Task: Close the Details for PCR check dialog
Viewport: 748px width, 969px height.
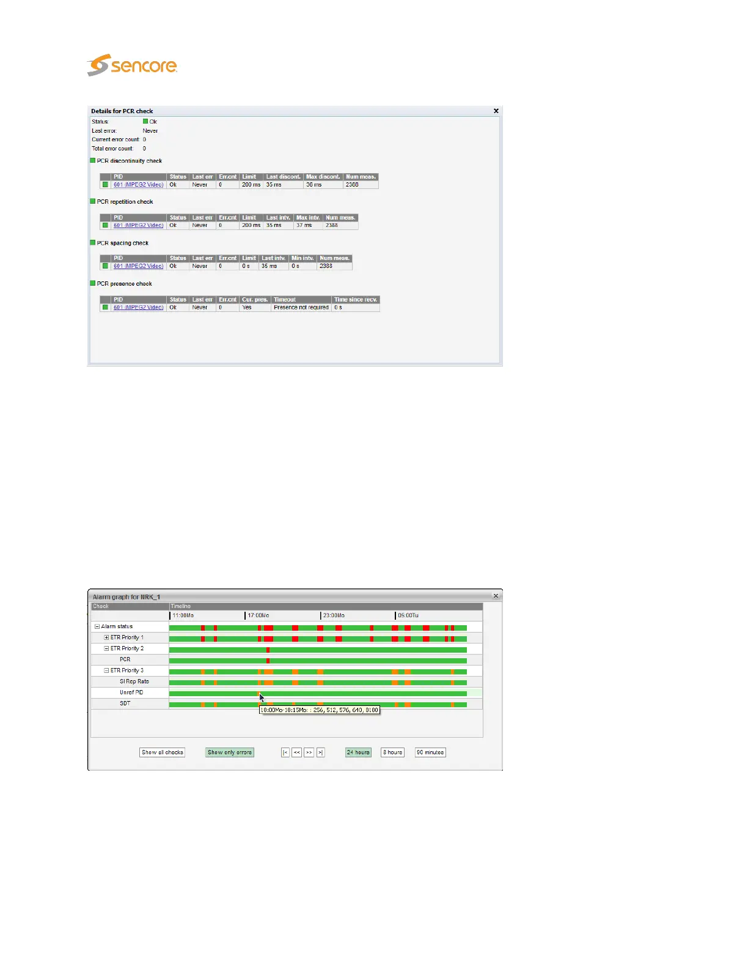Action: tap(496, 111)
